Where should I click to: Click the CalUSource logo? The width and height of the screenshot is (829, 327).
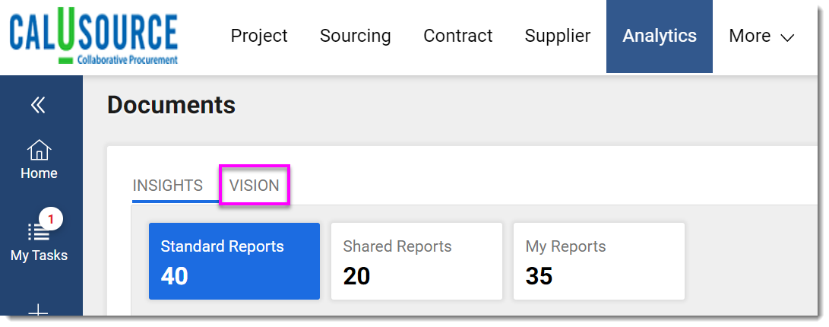[x=93, y=37]
